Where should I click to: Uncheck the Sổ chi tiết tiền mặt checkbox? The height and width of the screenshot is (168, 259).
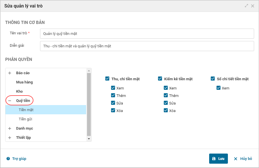(213, 79)
